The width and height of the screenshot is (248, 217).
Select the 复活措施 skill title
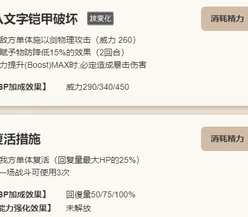(20, 139)
